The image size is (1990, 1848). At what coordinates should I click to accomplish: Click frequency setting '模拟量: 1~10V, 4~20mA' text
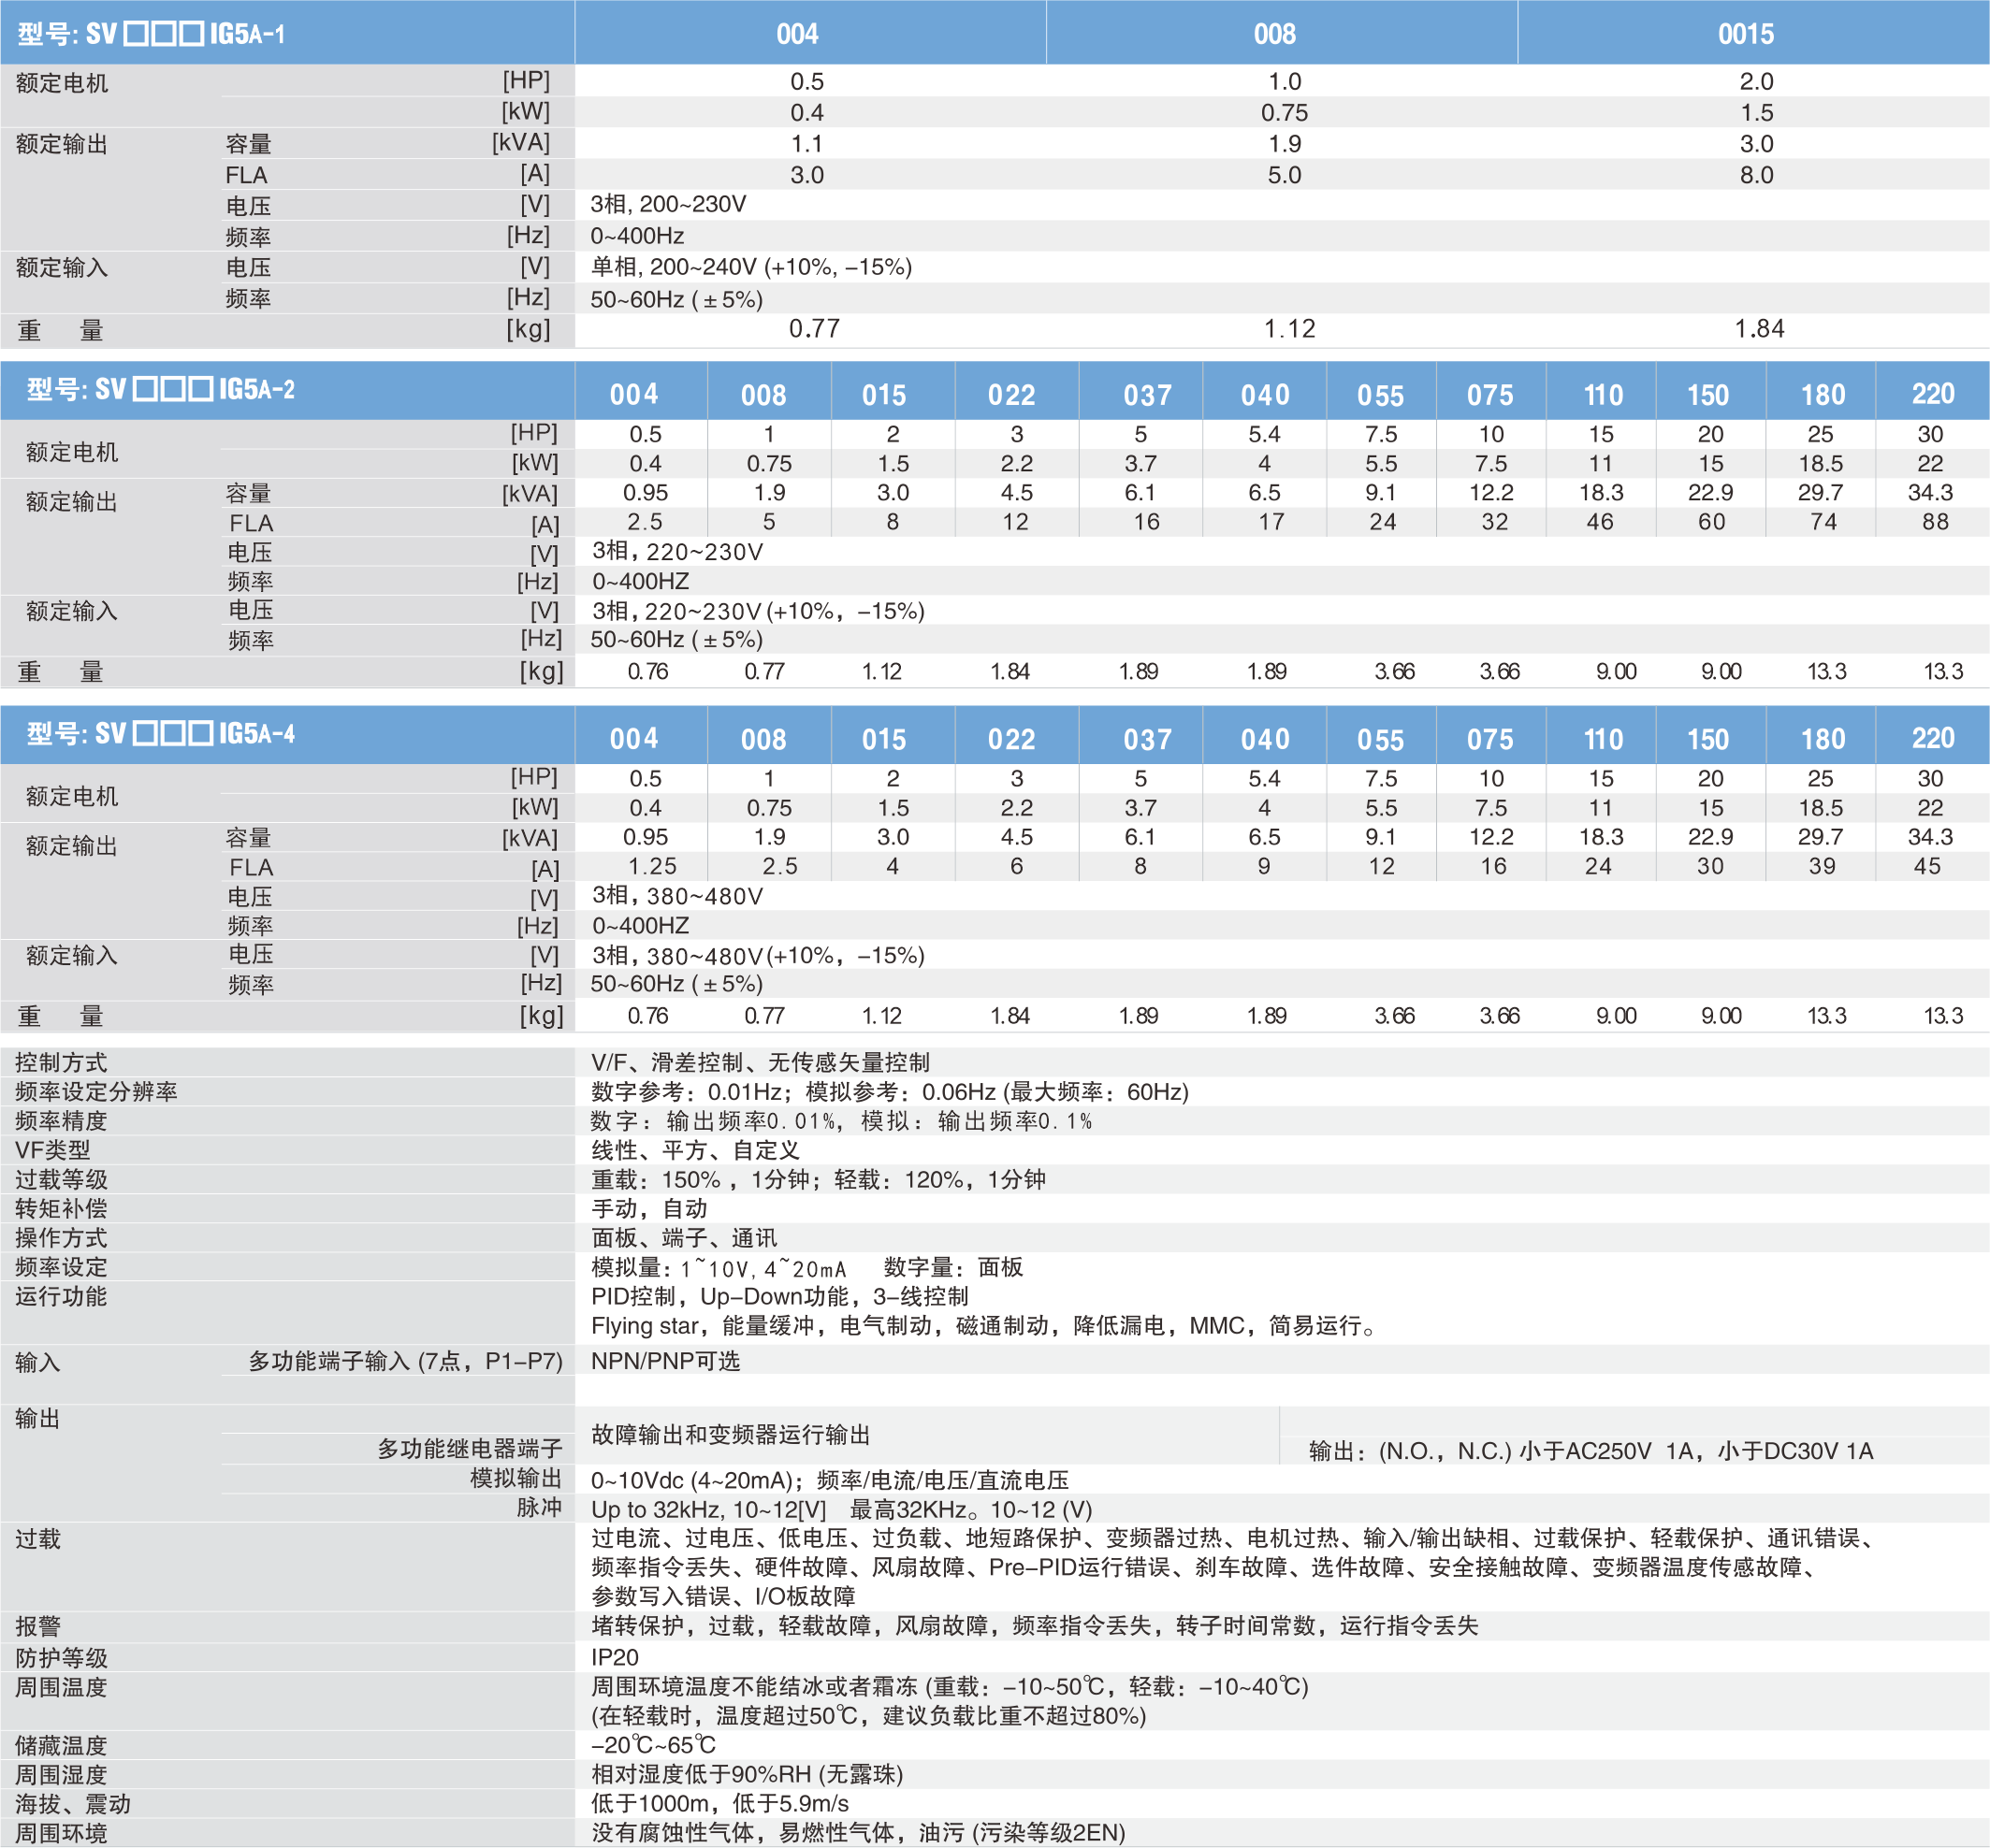[719, 1268]
